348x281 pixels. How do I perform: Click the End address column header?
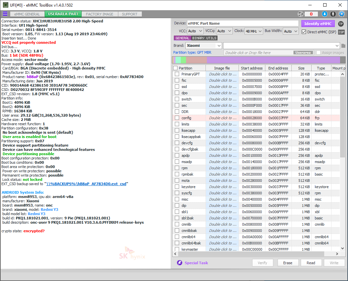(x=278, y=68)
